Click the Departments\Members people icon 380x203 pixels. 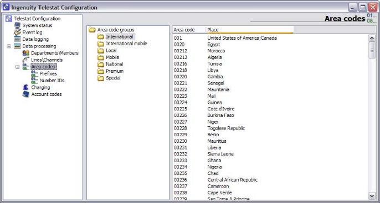click(26, 53)
